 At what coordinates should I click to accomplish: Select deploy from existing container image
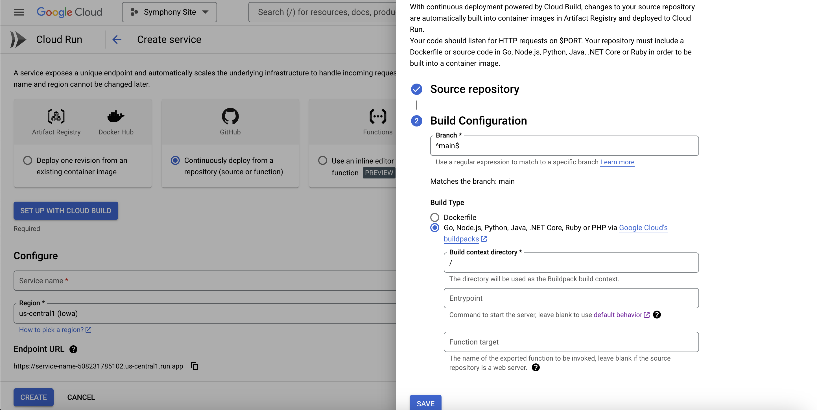[28, 160]
